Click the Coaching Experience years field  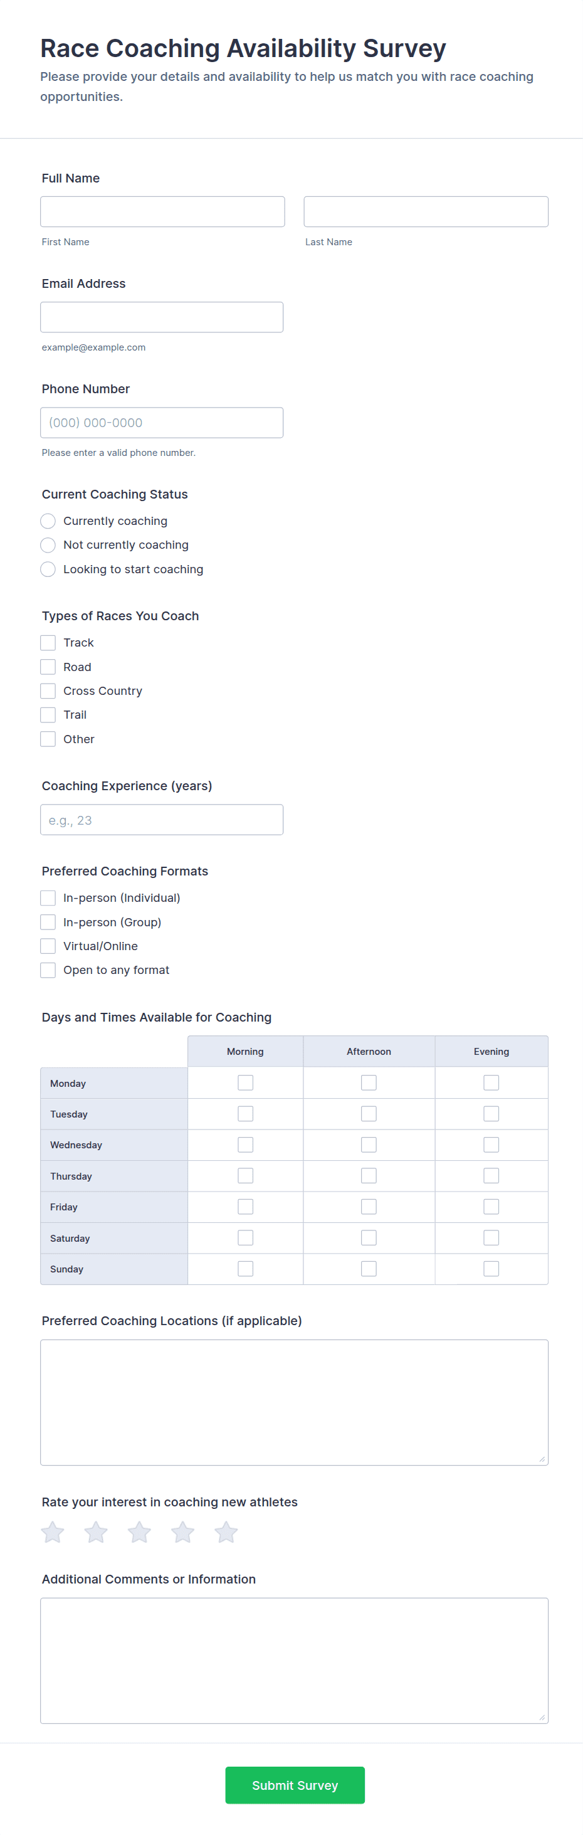click(162, 820)
